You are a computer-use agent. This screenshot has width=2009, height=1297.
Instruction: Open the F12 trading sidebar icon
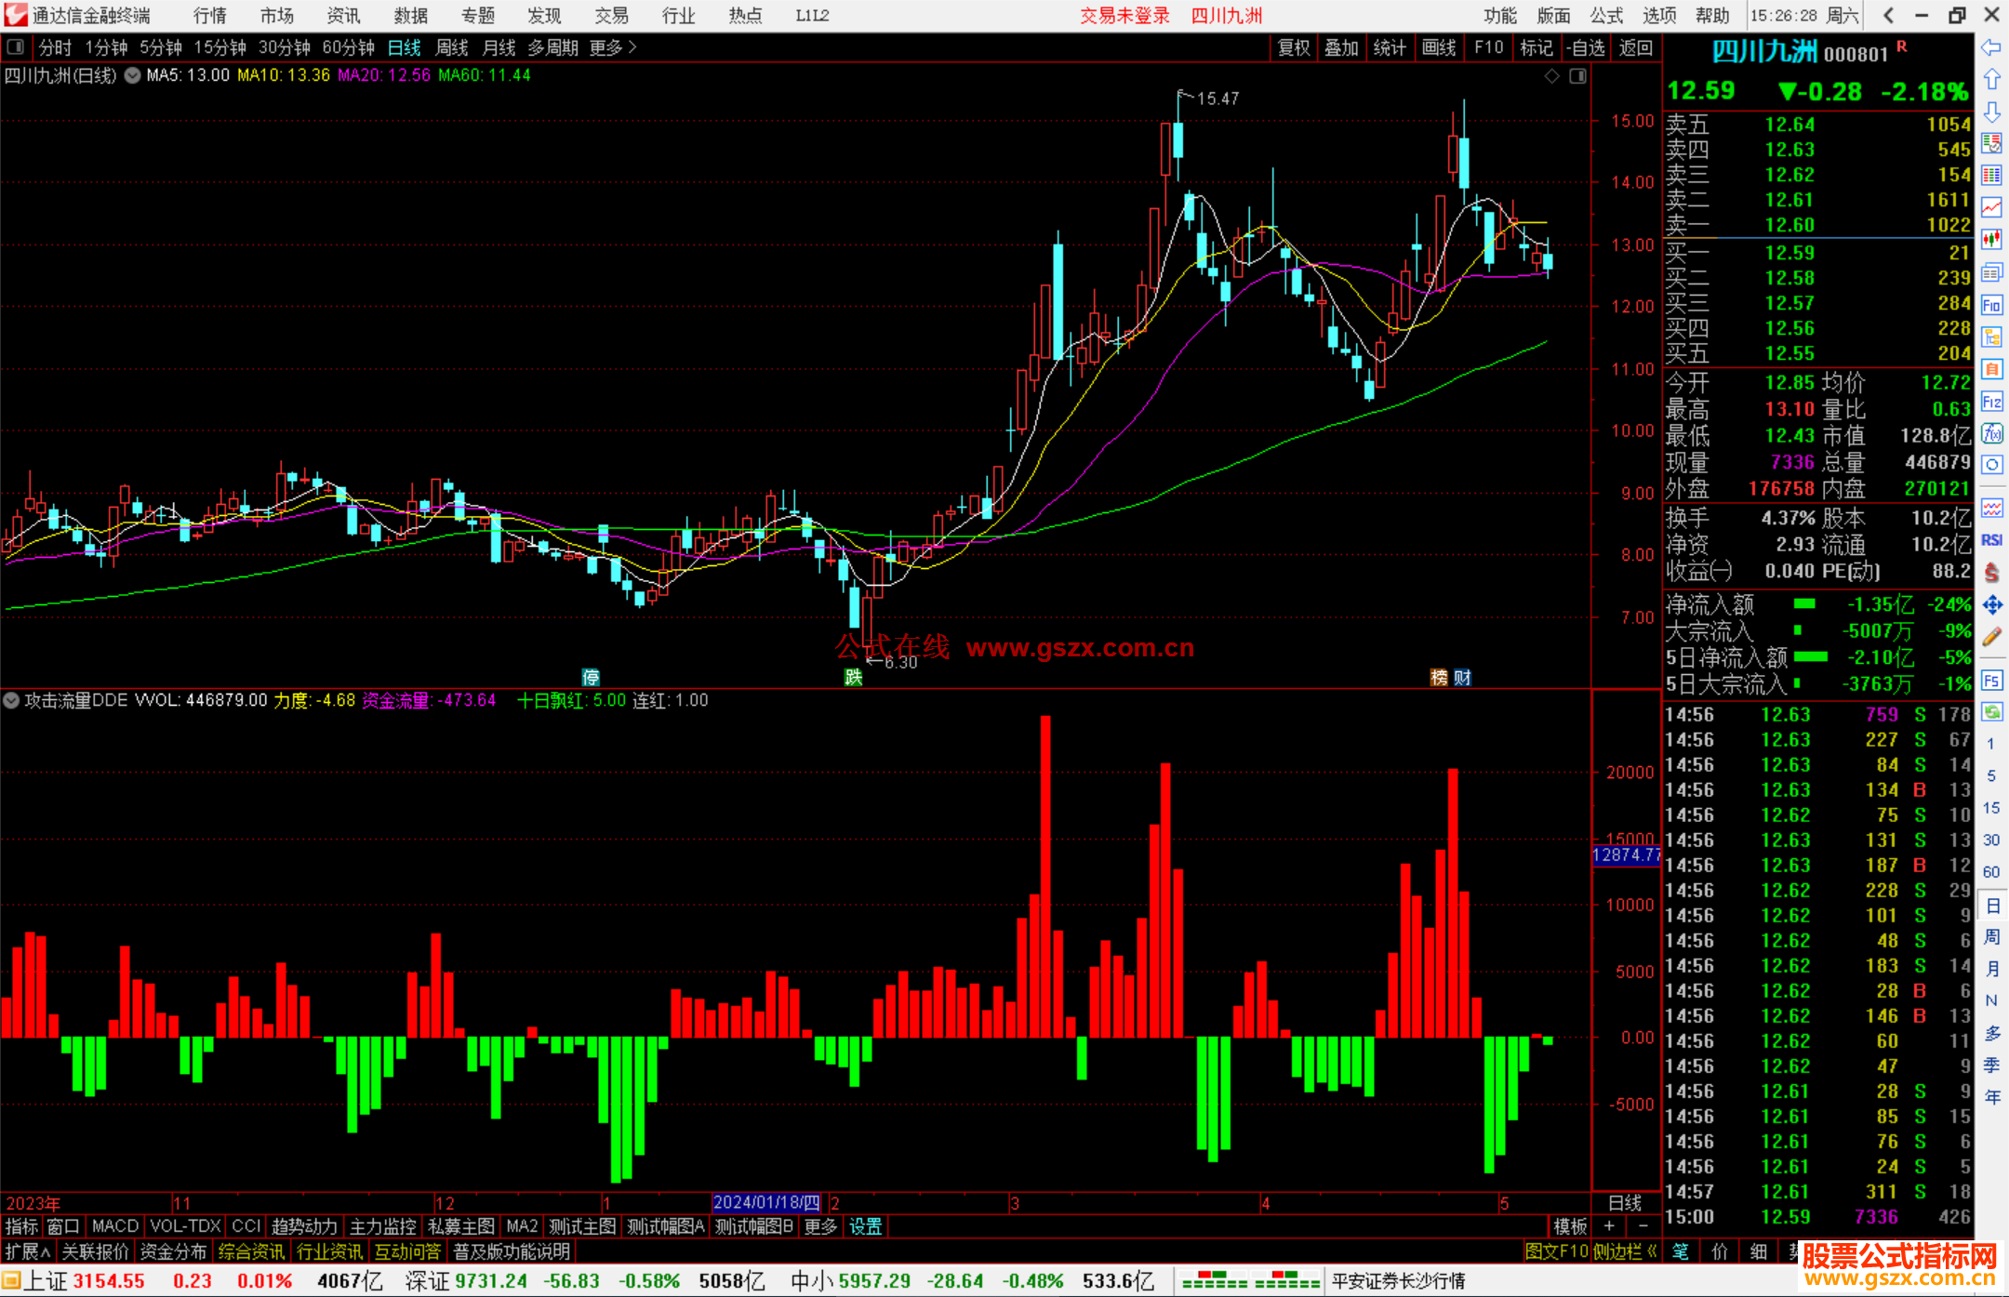[1991, 402]
